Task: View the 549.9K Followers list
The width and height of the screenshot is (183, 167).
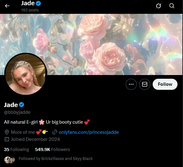Action: point(52,149)
